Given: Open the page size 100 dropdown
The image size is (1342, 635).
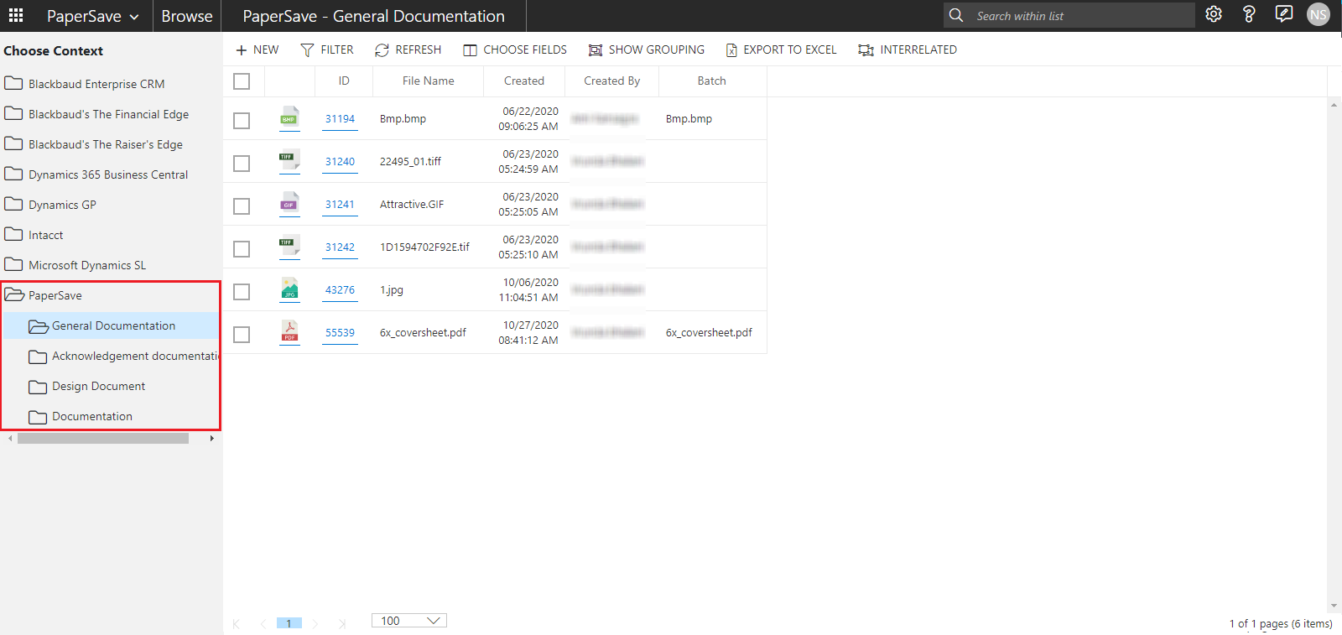Looking at the screenshot, I should (x=409, y=621).
